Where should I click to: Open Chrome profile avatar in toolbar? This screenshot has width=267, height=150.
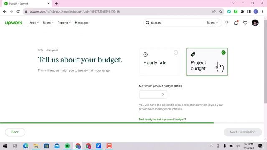256,12
